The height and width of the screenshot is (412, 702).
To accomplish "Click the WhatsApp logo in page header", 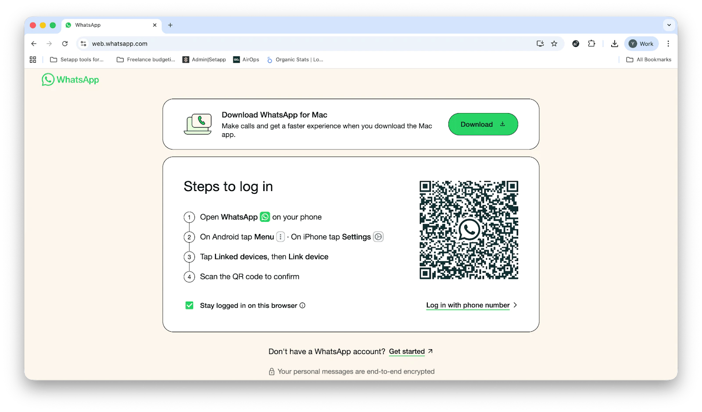I will (70, 80).
